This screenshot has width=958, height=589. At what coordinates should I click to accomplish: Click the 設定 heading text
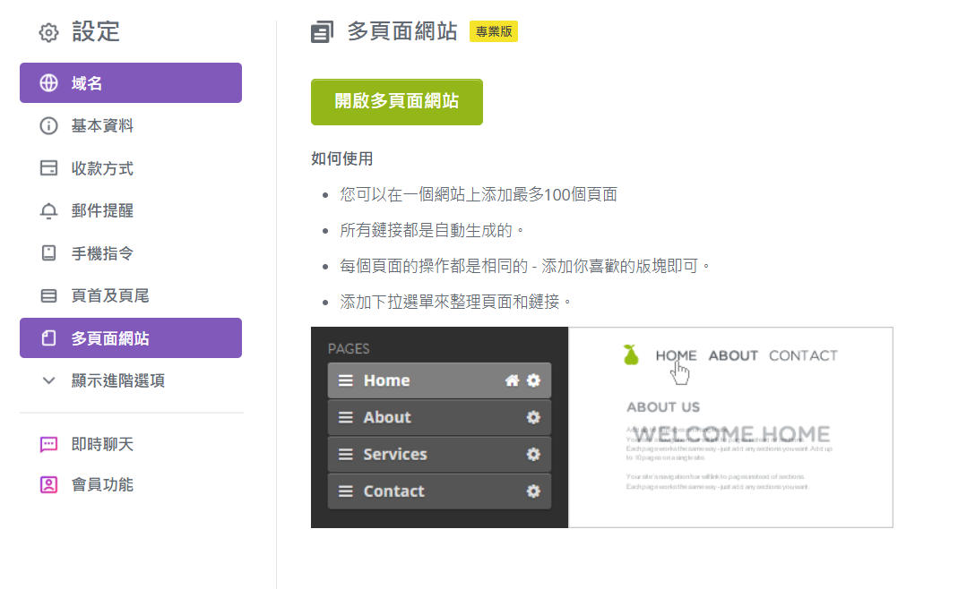pos(96,31)
